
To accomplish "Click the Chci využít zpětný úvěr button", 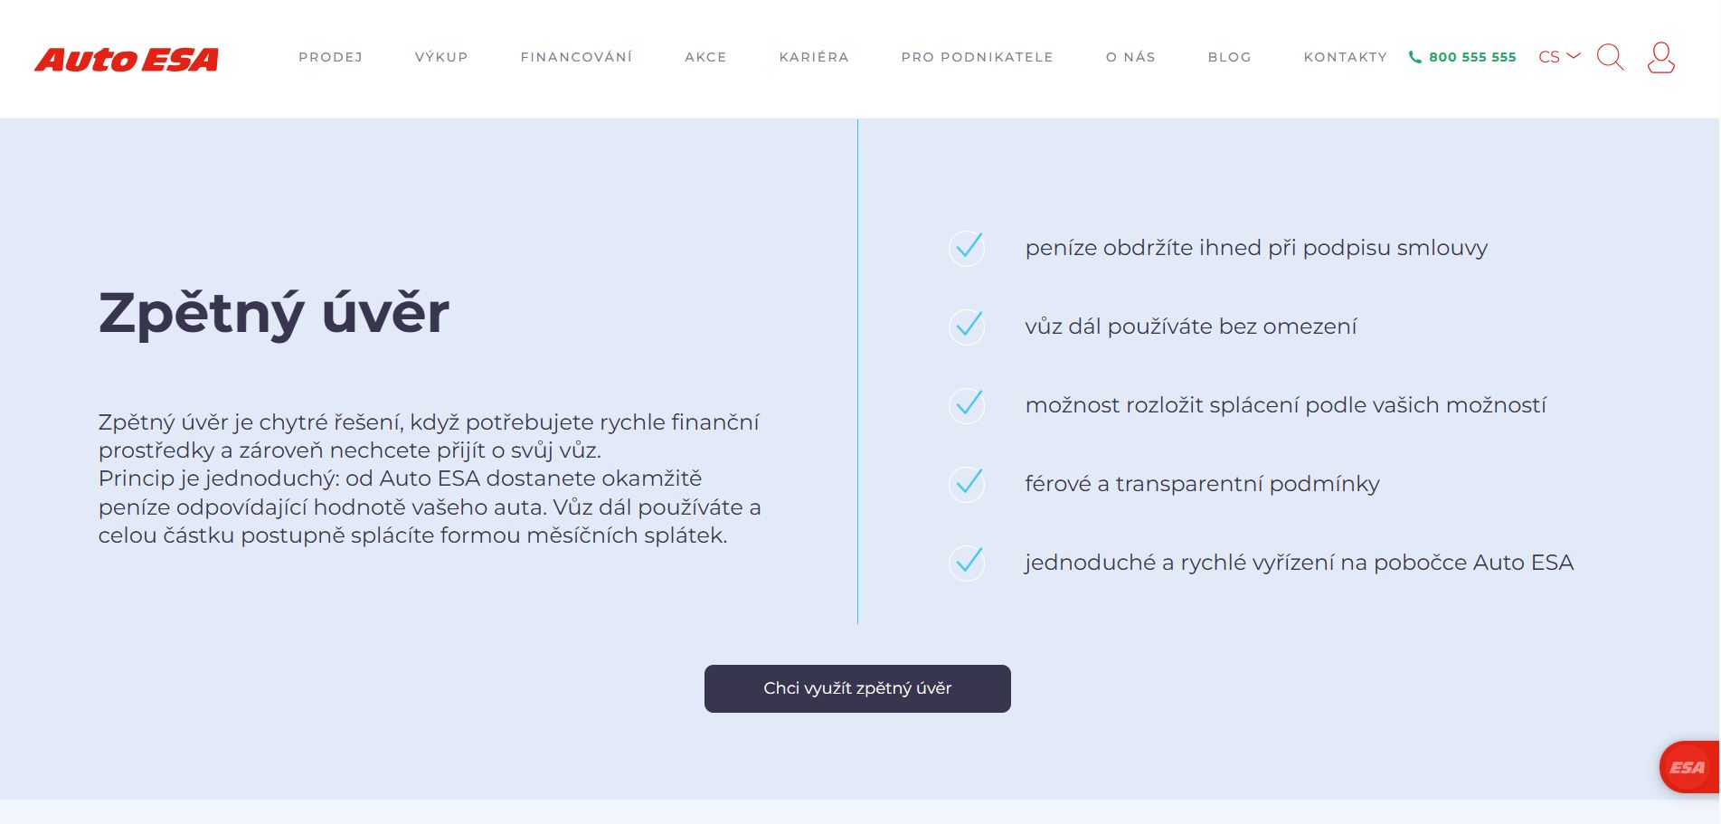I will click(x=857, y=688).
